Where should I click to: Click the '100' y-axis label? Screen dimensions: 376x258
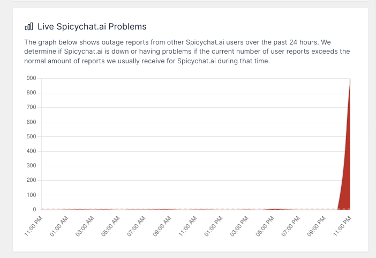tap(32, 195)
